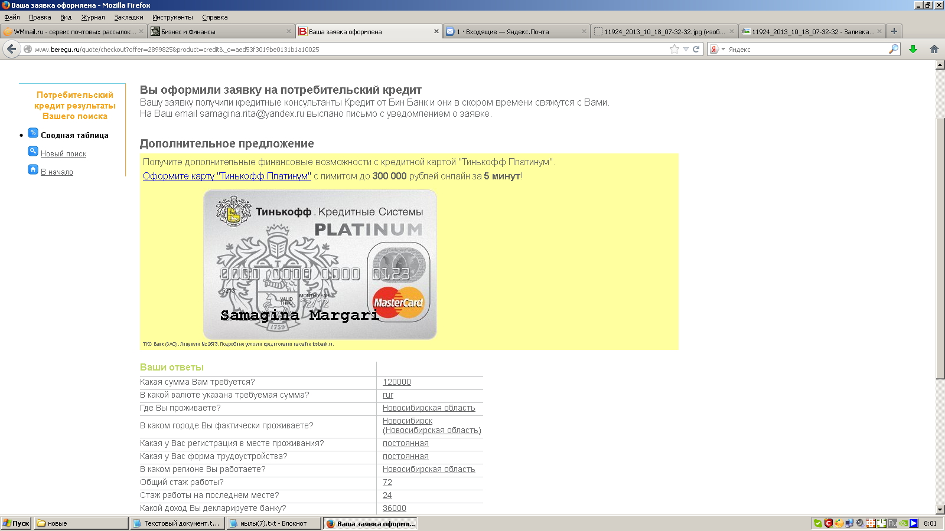The width and height of the screenshot is (945, 531).
Task: Switch to the WMmail.ru tab
Action: 74,32
